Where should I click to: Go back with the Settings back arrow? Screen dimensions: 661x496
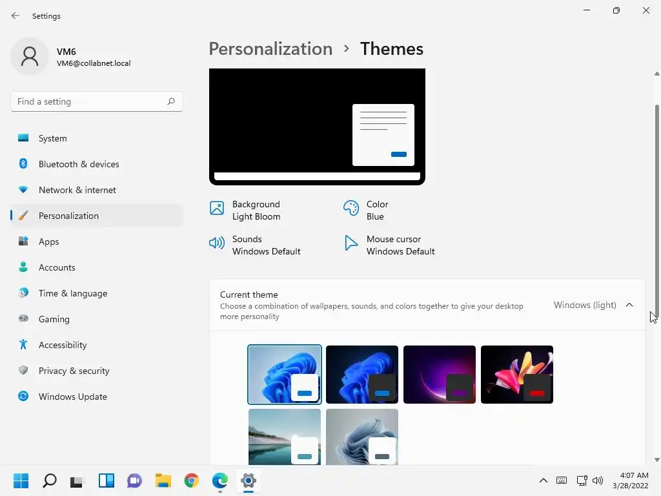[15, 15]
